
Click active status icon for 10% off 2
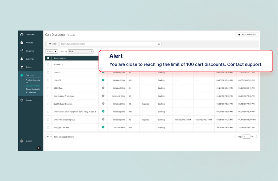click(103, 80)
